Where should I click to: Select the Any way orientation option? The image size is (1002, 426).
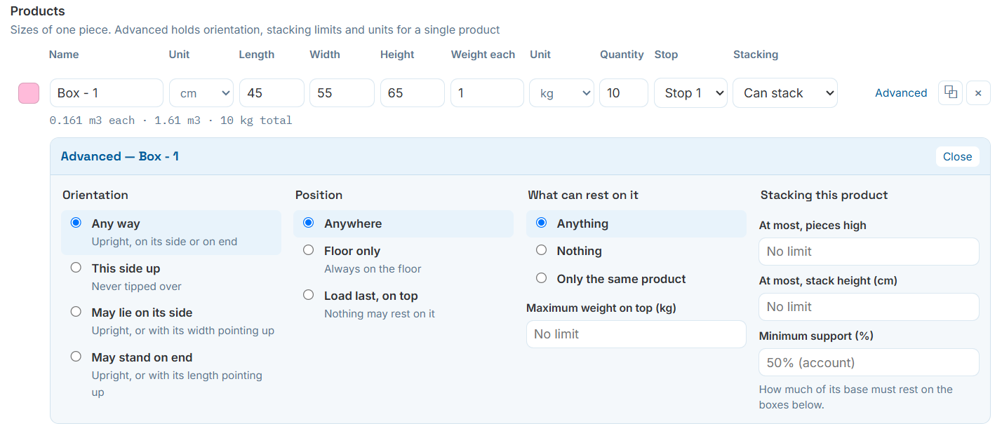(76, 223)
